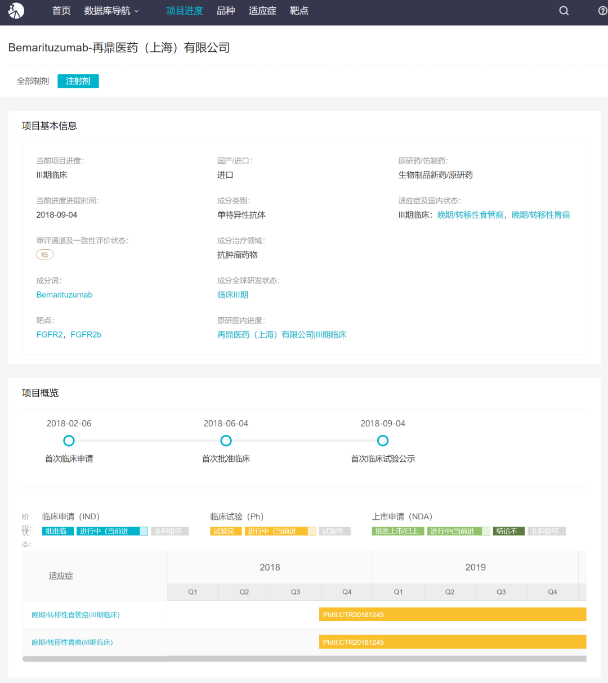
Task: Click the PhIII:CTR20181245 bar for 食管癌
Action: 453,615
